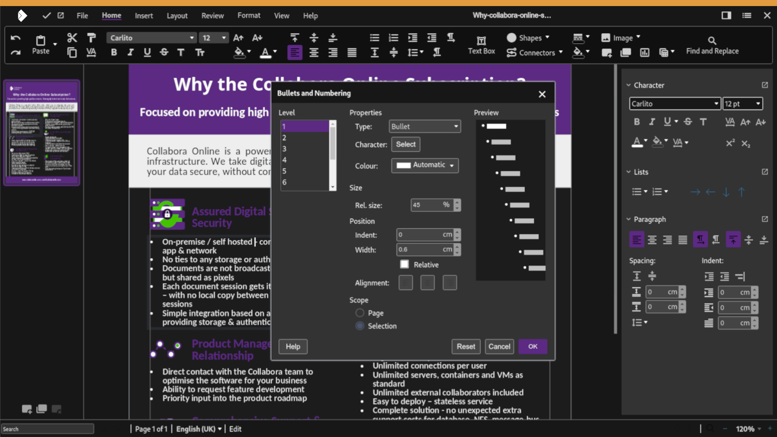Image resolution: width=777 pixels, height=437 pixels.
Task: Click Align Right in Paragraph sidebar
Action: pyautogui.click(x=667, y=240)
